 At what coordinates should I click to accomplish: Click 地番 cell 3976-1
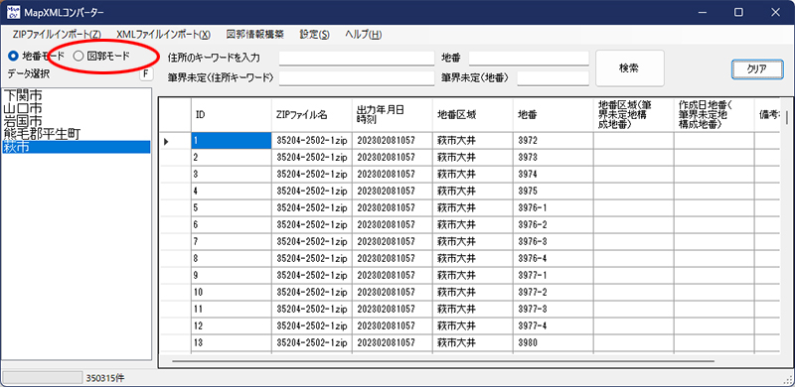[554, 208]
